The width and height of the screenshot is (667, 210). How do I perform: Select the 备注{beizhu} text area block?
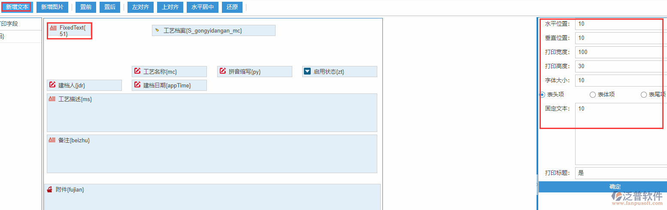click(212, 154)
